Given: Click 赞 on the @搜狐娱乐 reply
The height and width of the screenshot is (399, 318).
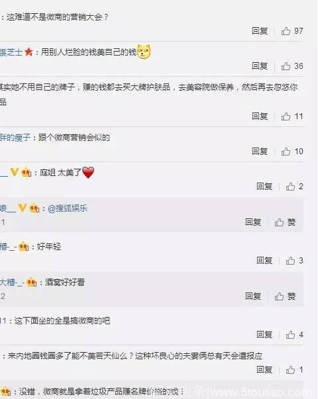Looking at the screenshot, I should tap(285, 222).
